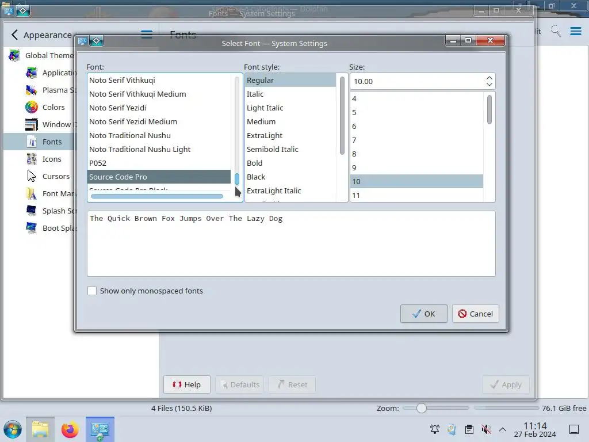589x442 pixels.
Task: Click the muted volume tray icon
Action: coord(487,429)
